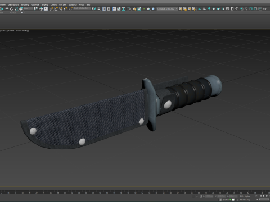Toggle 3D Snaps on the toolbar

tap(51, 9)
